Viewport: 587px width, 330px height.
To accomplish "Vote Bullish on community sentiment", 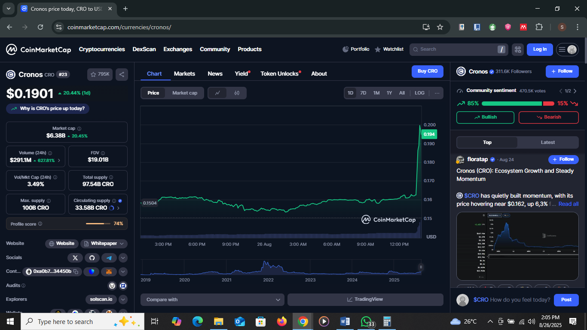I will coord(485,117).
